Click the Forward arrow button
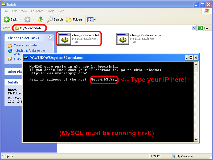This screenshot has width=213, height=160. click(27, 19)
